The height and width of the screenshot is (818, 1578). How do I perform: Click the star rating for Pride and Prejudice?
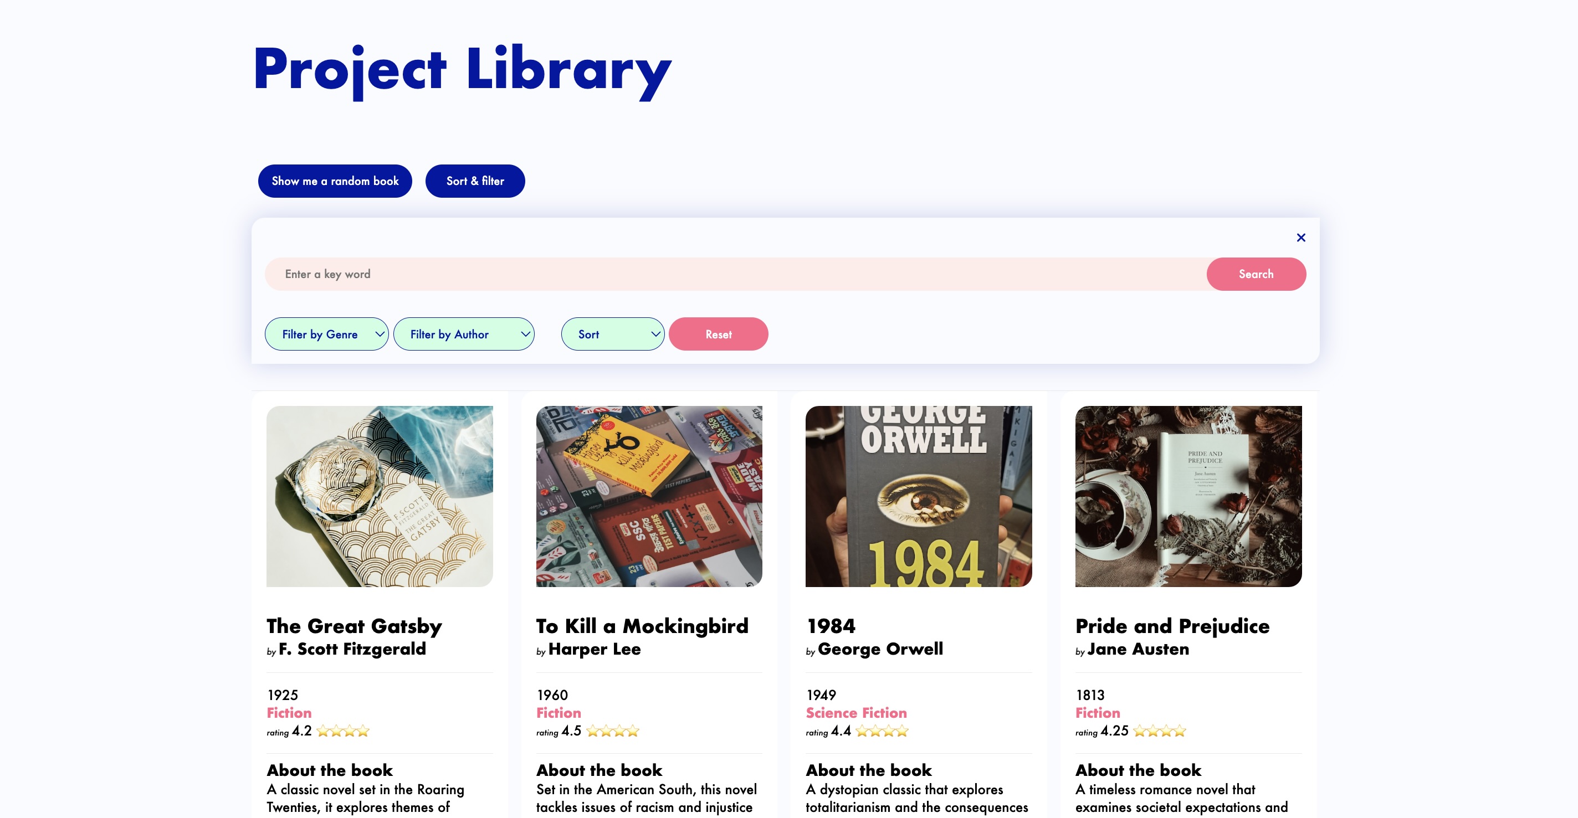1160,730
